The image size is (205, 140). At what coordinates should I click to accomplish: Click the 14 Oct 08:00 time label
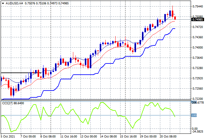pos(108,137)
